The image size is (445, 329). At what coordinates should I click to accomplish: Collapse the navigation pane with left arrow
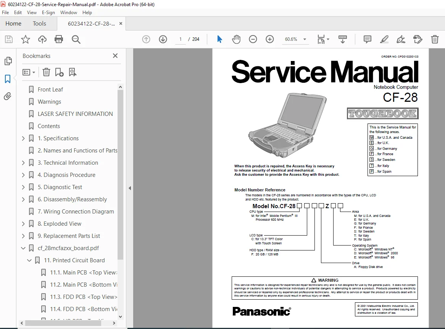pyautogui.click(x=130, y=188)
